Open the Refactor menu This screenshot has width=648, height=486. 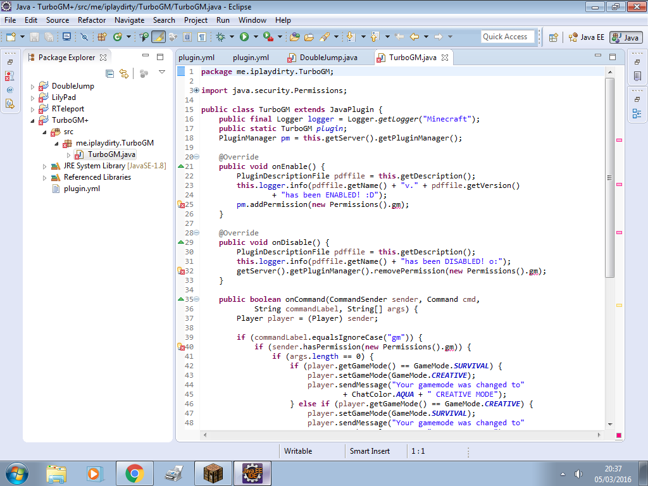point(92,20)
